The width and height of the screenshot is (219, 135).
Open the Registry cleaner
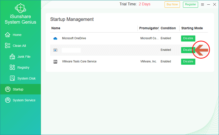[x=23, y=67]
